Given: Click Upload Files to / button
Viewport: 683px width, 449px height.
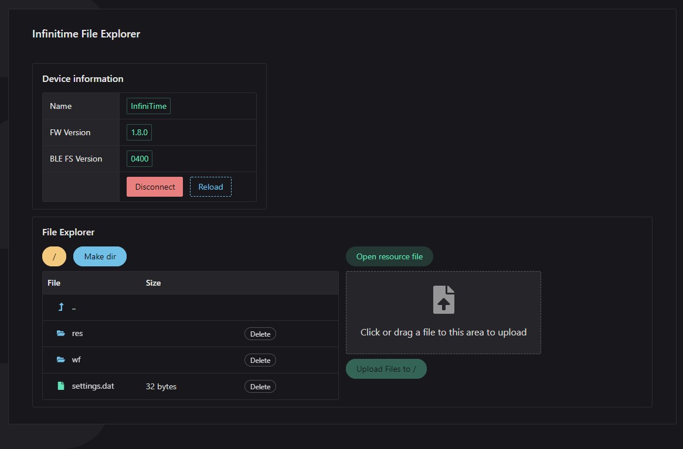Looking at the screenshot, I should pyautogui.click(x=386, y=369).
